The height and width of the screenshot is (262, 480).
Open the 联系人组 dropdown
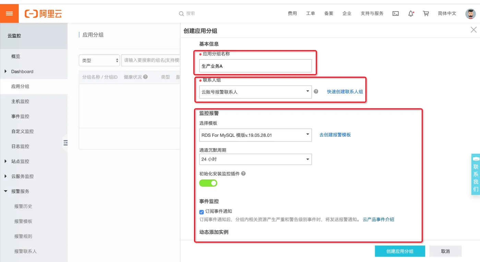[255, 92]
